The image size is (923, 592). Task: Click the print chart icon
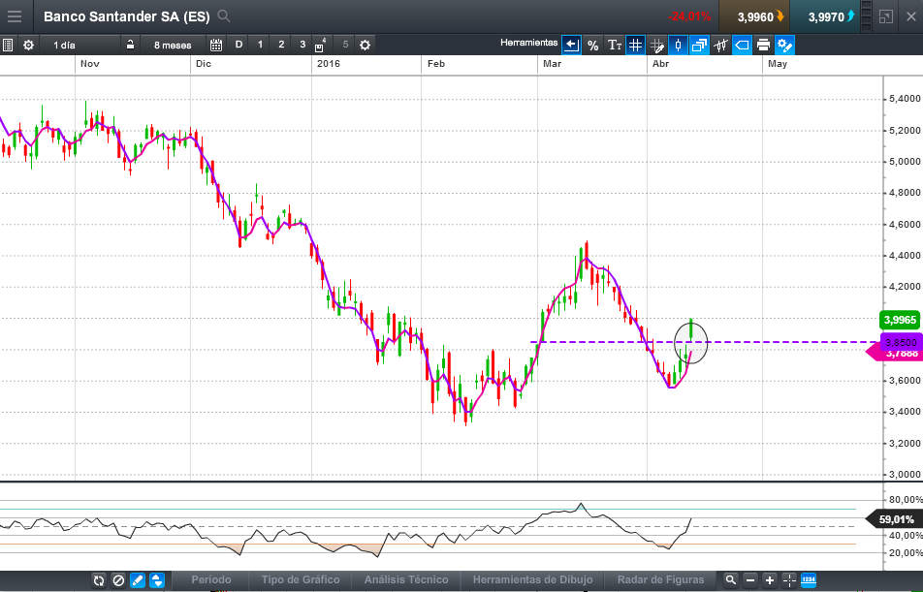763,45
